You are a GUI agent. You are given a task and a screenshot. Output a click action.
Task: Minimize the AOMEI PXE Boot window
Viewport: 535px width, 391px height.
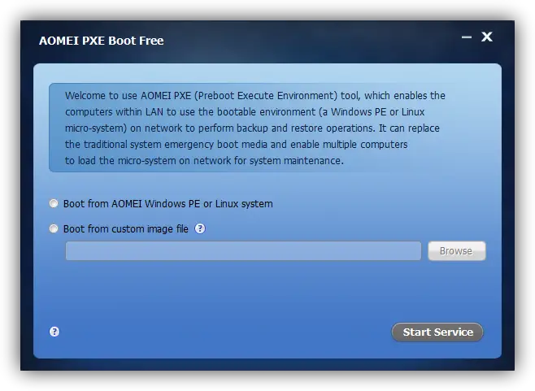coord(467,37)
